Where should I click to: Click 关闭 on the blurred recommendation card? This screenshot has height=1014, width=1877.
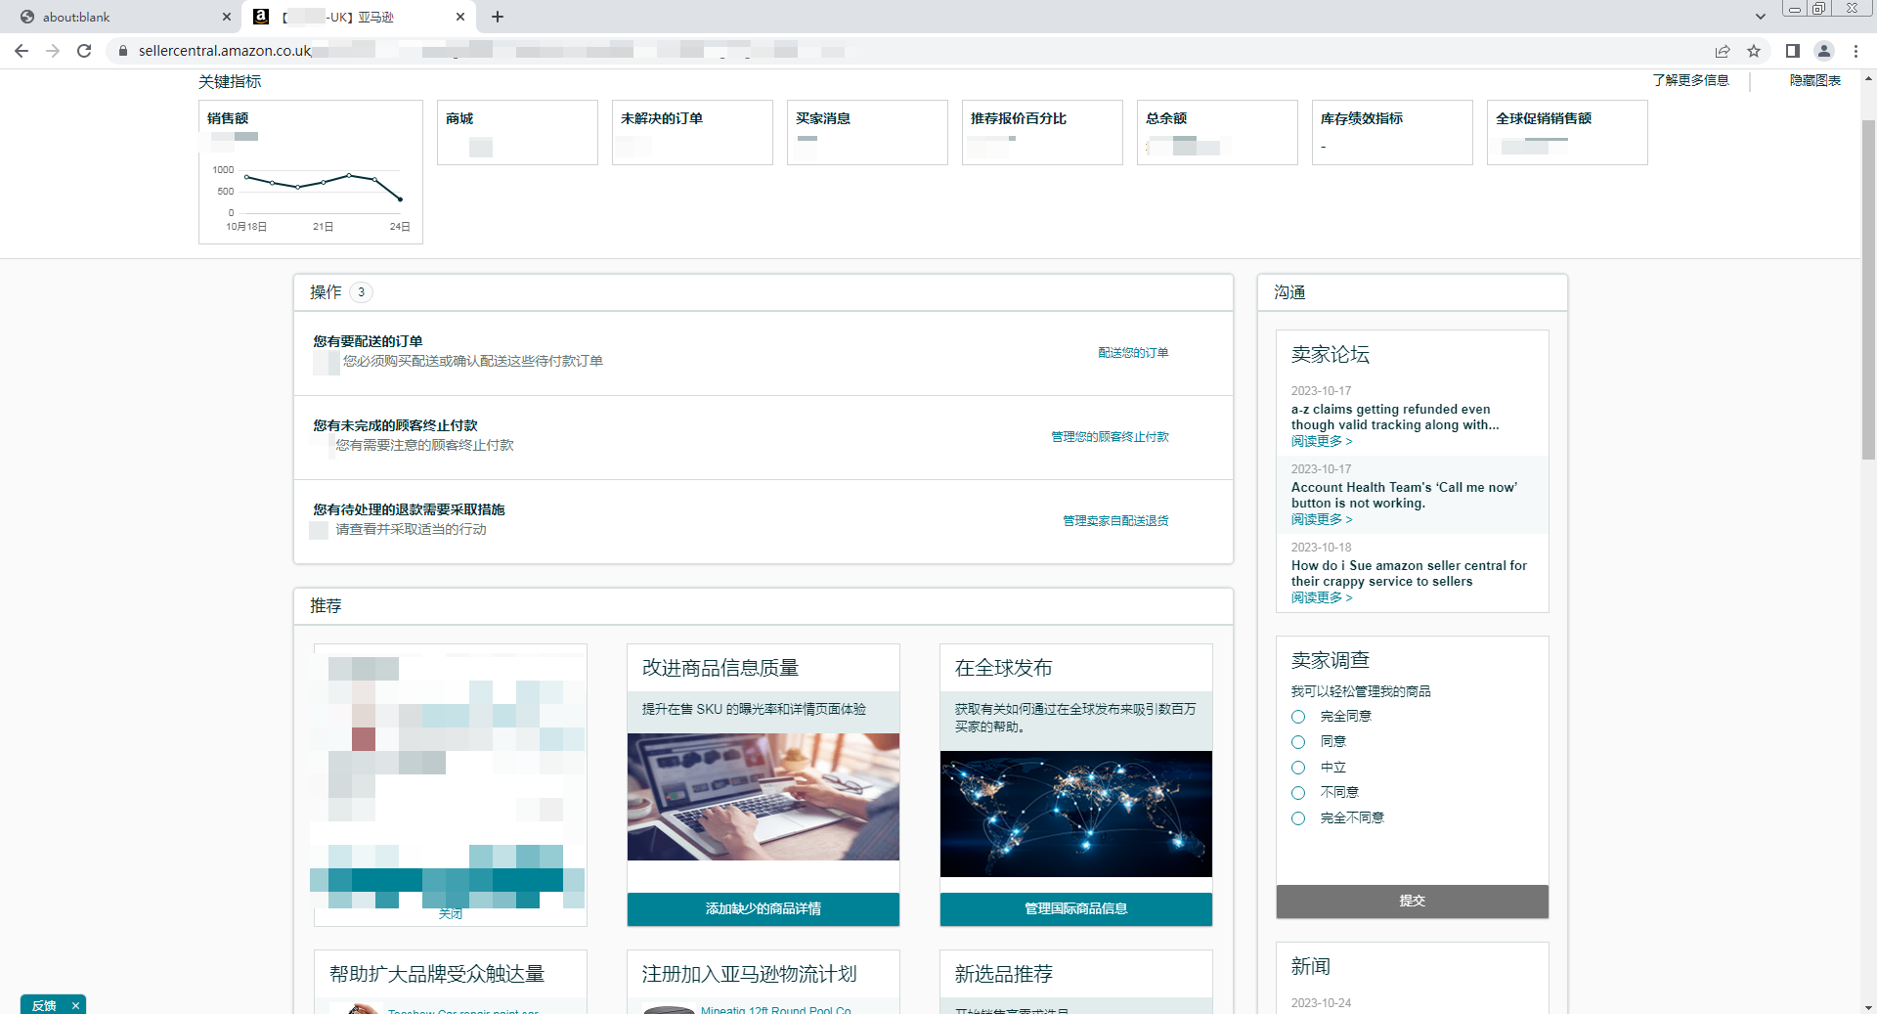point(450,914)
